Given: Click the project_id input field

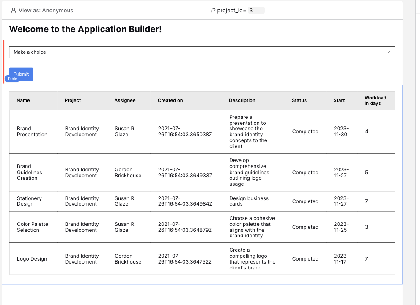Looking at the screenshot, I should [x=256, y=10].
